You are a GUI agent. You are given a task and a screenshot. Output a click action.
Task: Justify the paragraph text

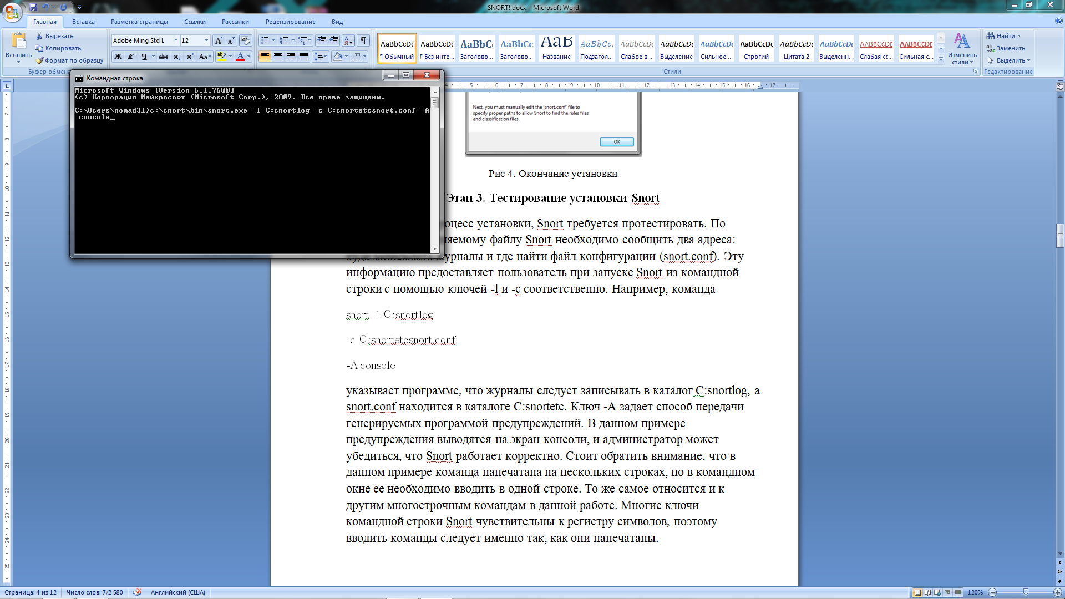[x=304, y=57]
